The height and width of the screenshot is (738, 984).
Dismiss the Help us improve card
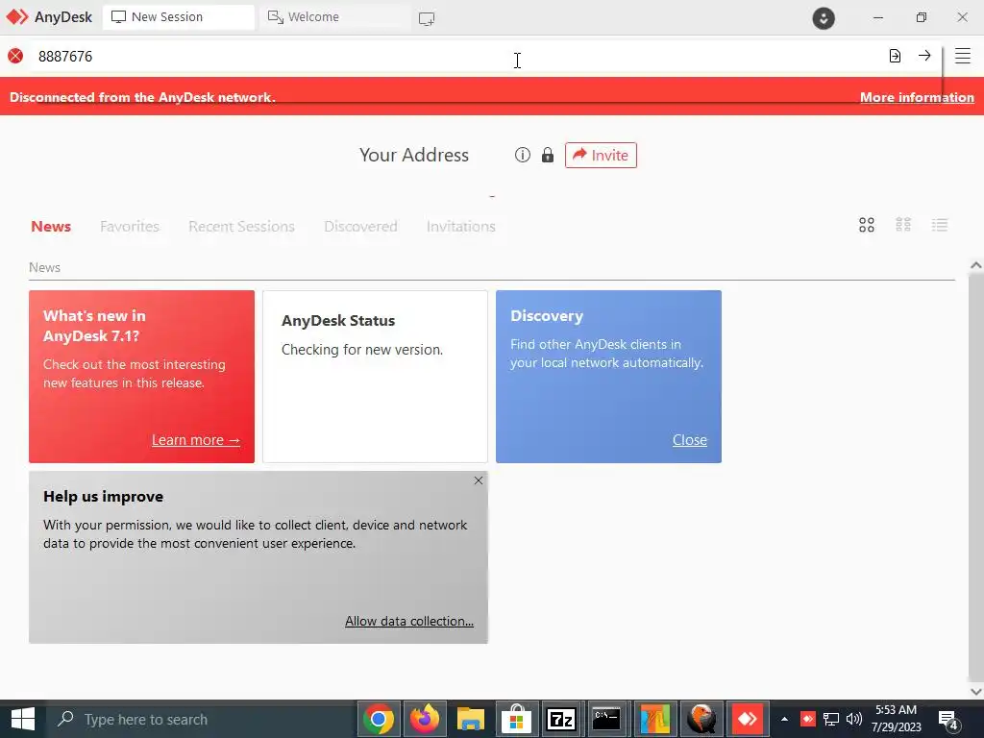pos(479,480)
